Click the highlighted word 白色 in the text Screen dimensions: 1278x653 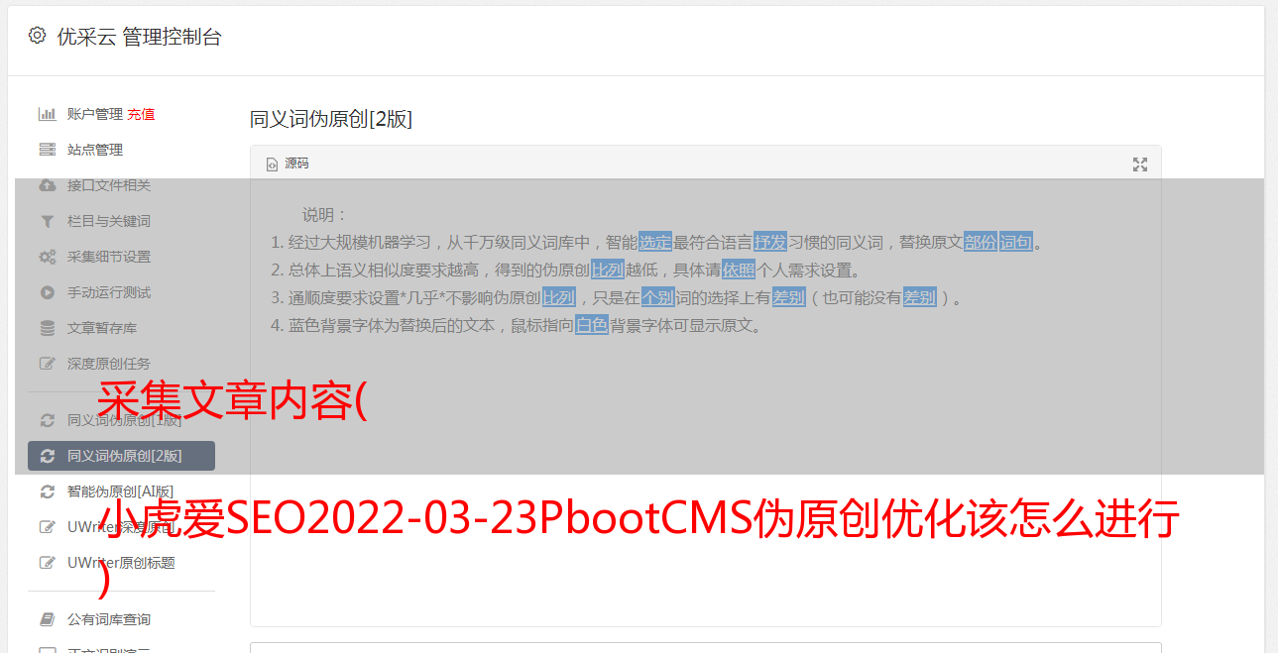click(x=592, y=325)
